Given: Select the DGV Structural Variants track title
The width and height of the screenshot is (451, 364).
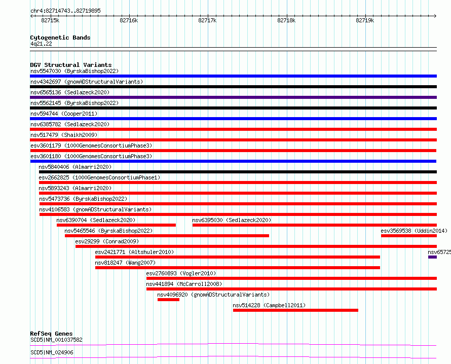Looking at the screenshot, I should tap(71, 65).
